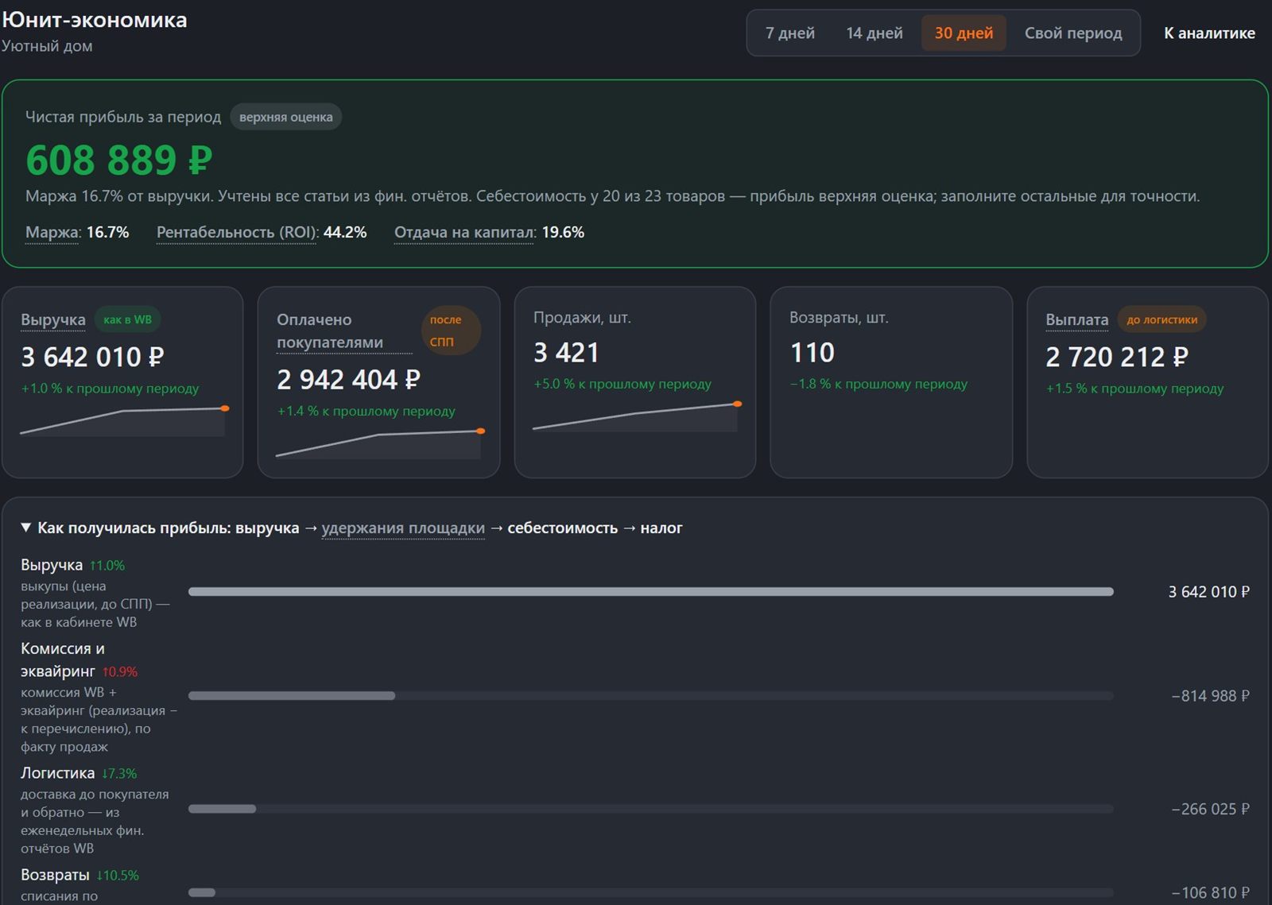The width and height of the screenshot is (1272, 905).
Task: Click the Уютный дом store name
Action: 47,46
